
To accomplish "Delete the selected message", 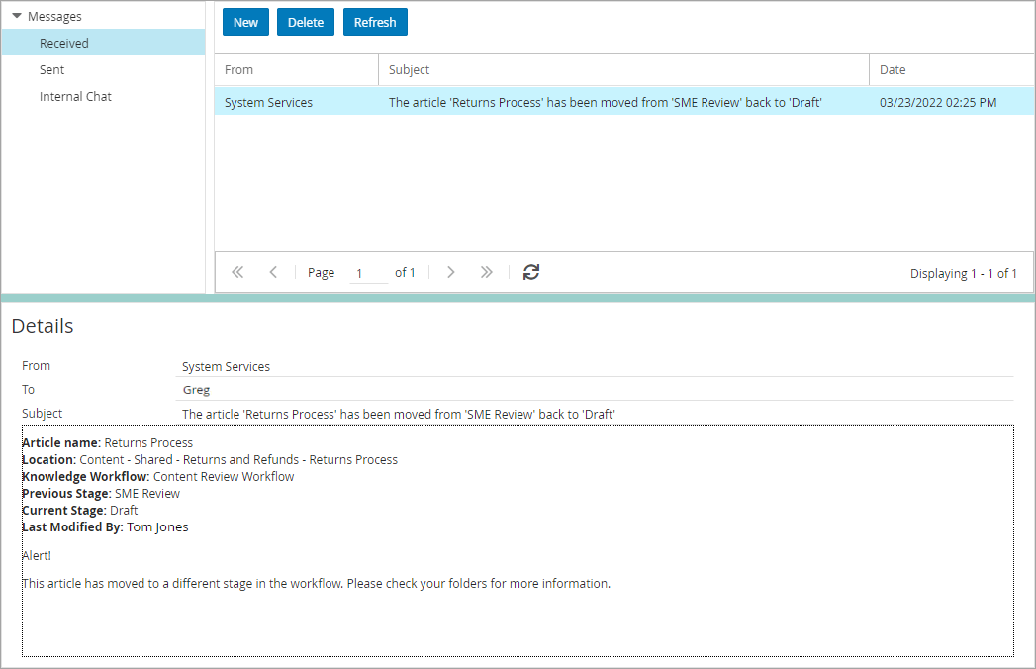I will click(x=305, y=21).
